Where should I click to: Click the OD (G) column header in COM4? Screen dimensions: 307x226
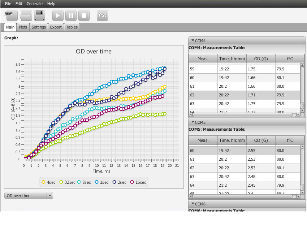[261, 58]
